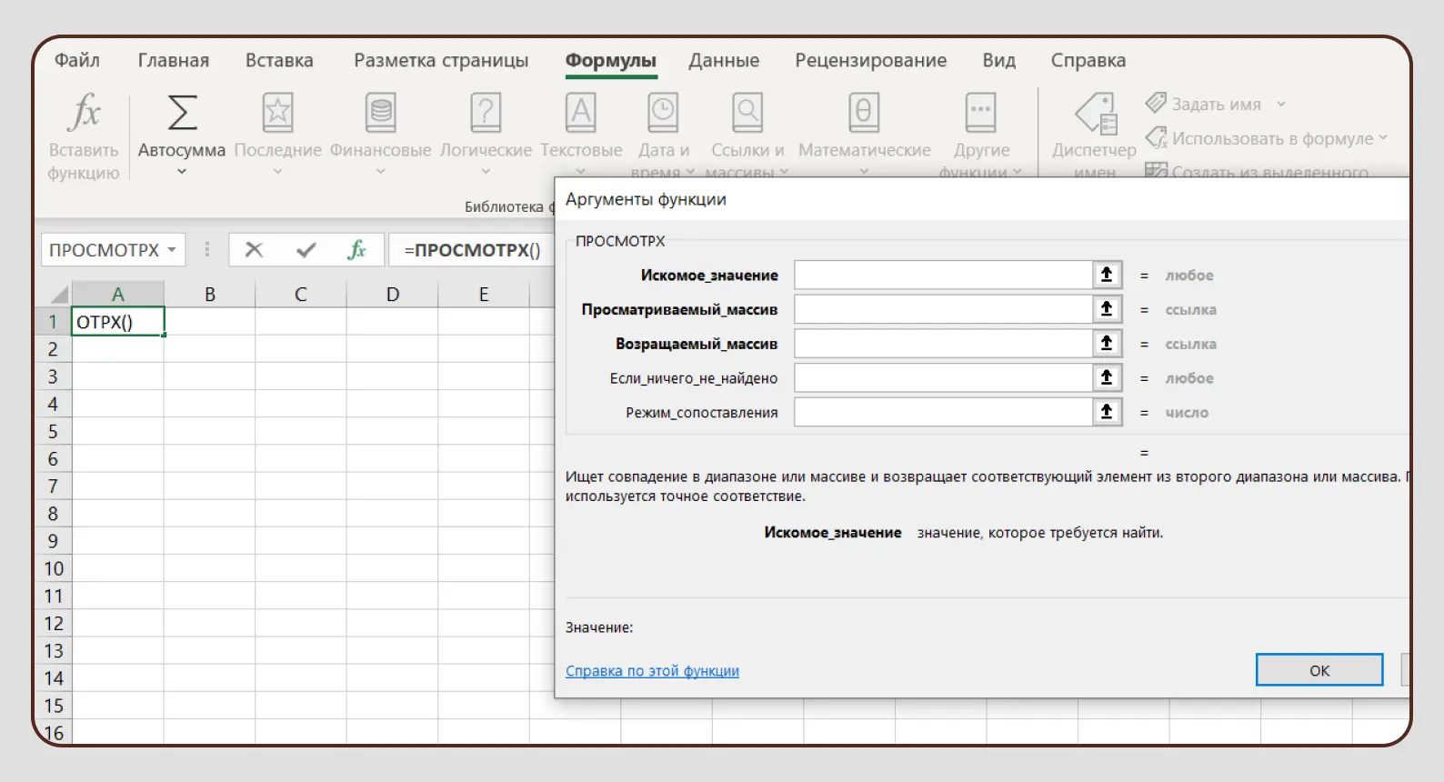Click the Режим_сопоставления input field

coord(944,412)
